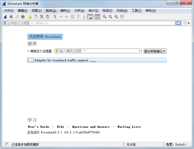
Task: Click the 配置: Default profile entry
Action: [176, 144]
